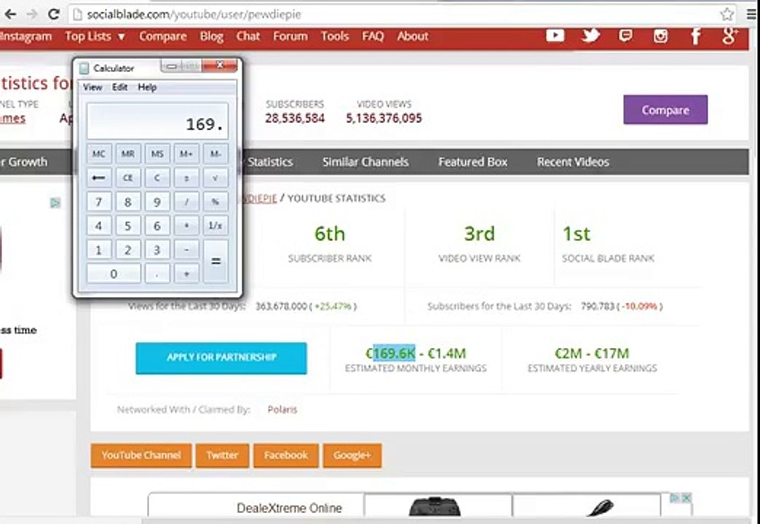Open Calculator Edit menu

(x=119, y=87)
